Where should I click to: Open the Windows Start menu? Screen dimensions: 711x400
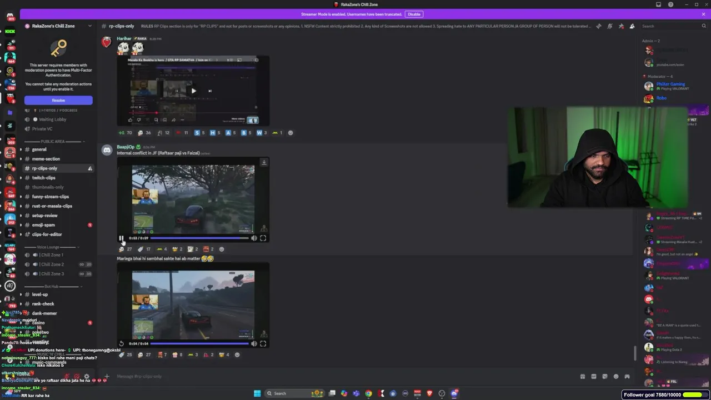click(257, 393)
